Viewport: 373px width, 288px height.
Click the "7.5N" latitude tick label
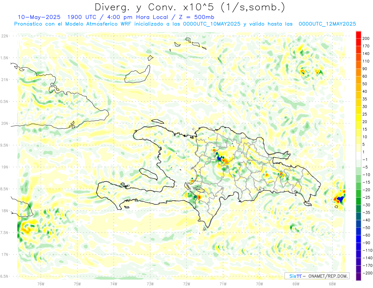click(5, 232)
